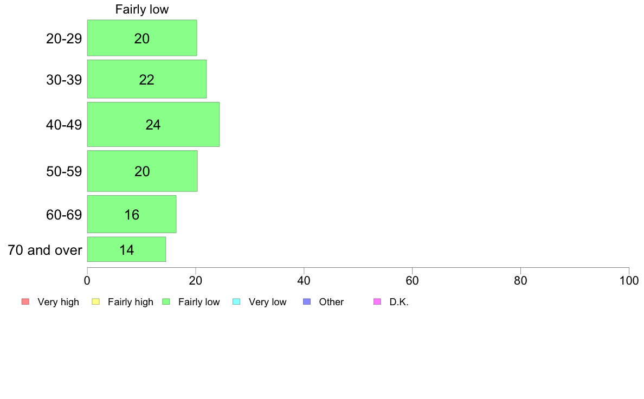
Task: Click the Very high red legend swatch
Action: [x=25, y=301]
